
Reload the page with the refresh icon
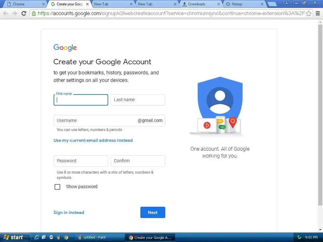pos(24,13)
